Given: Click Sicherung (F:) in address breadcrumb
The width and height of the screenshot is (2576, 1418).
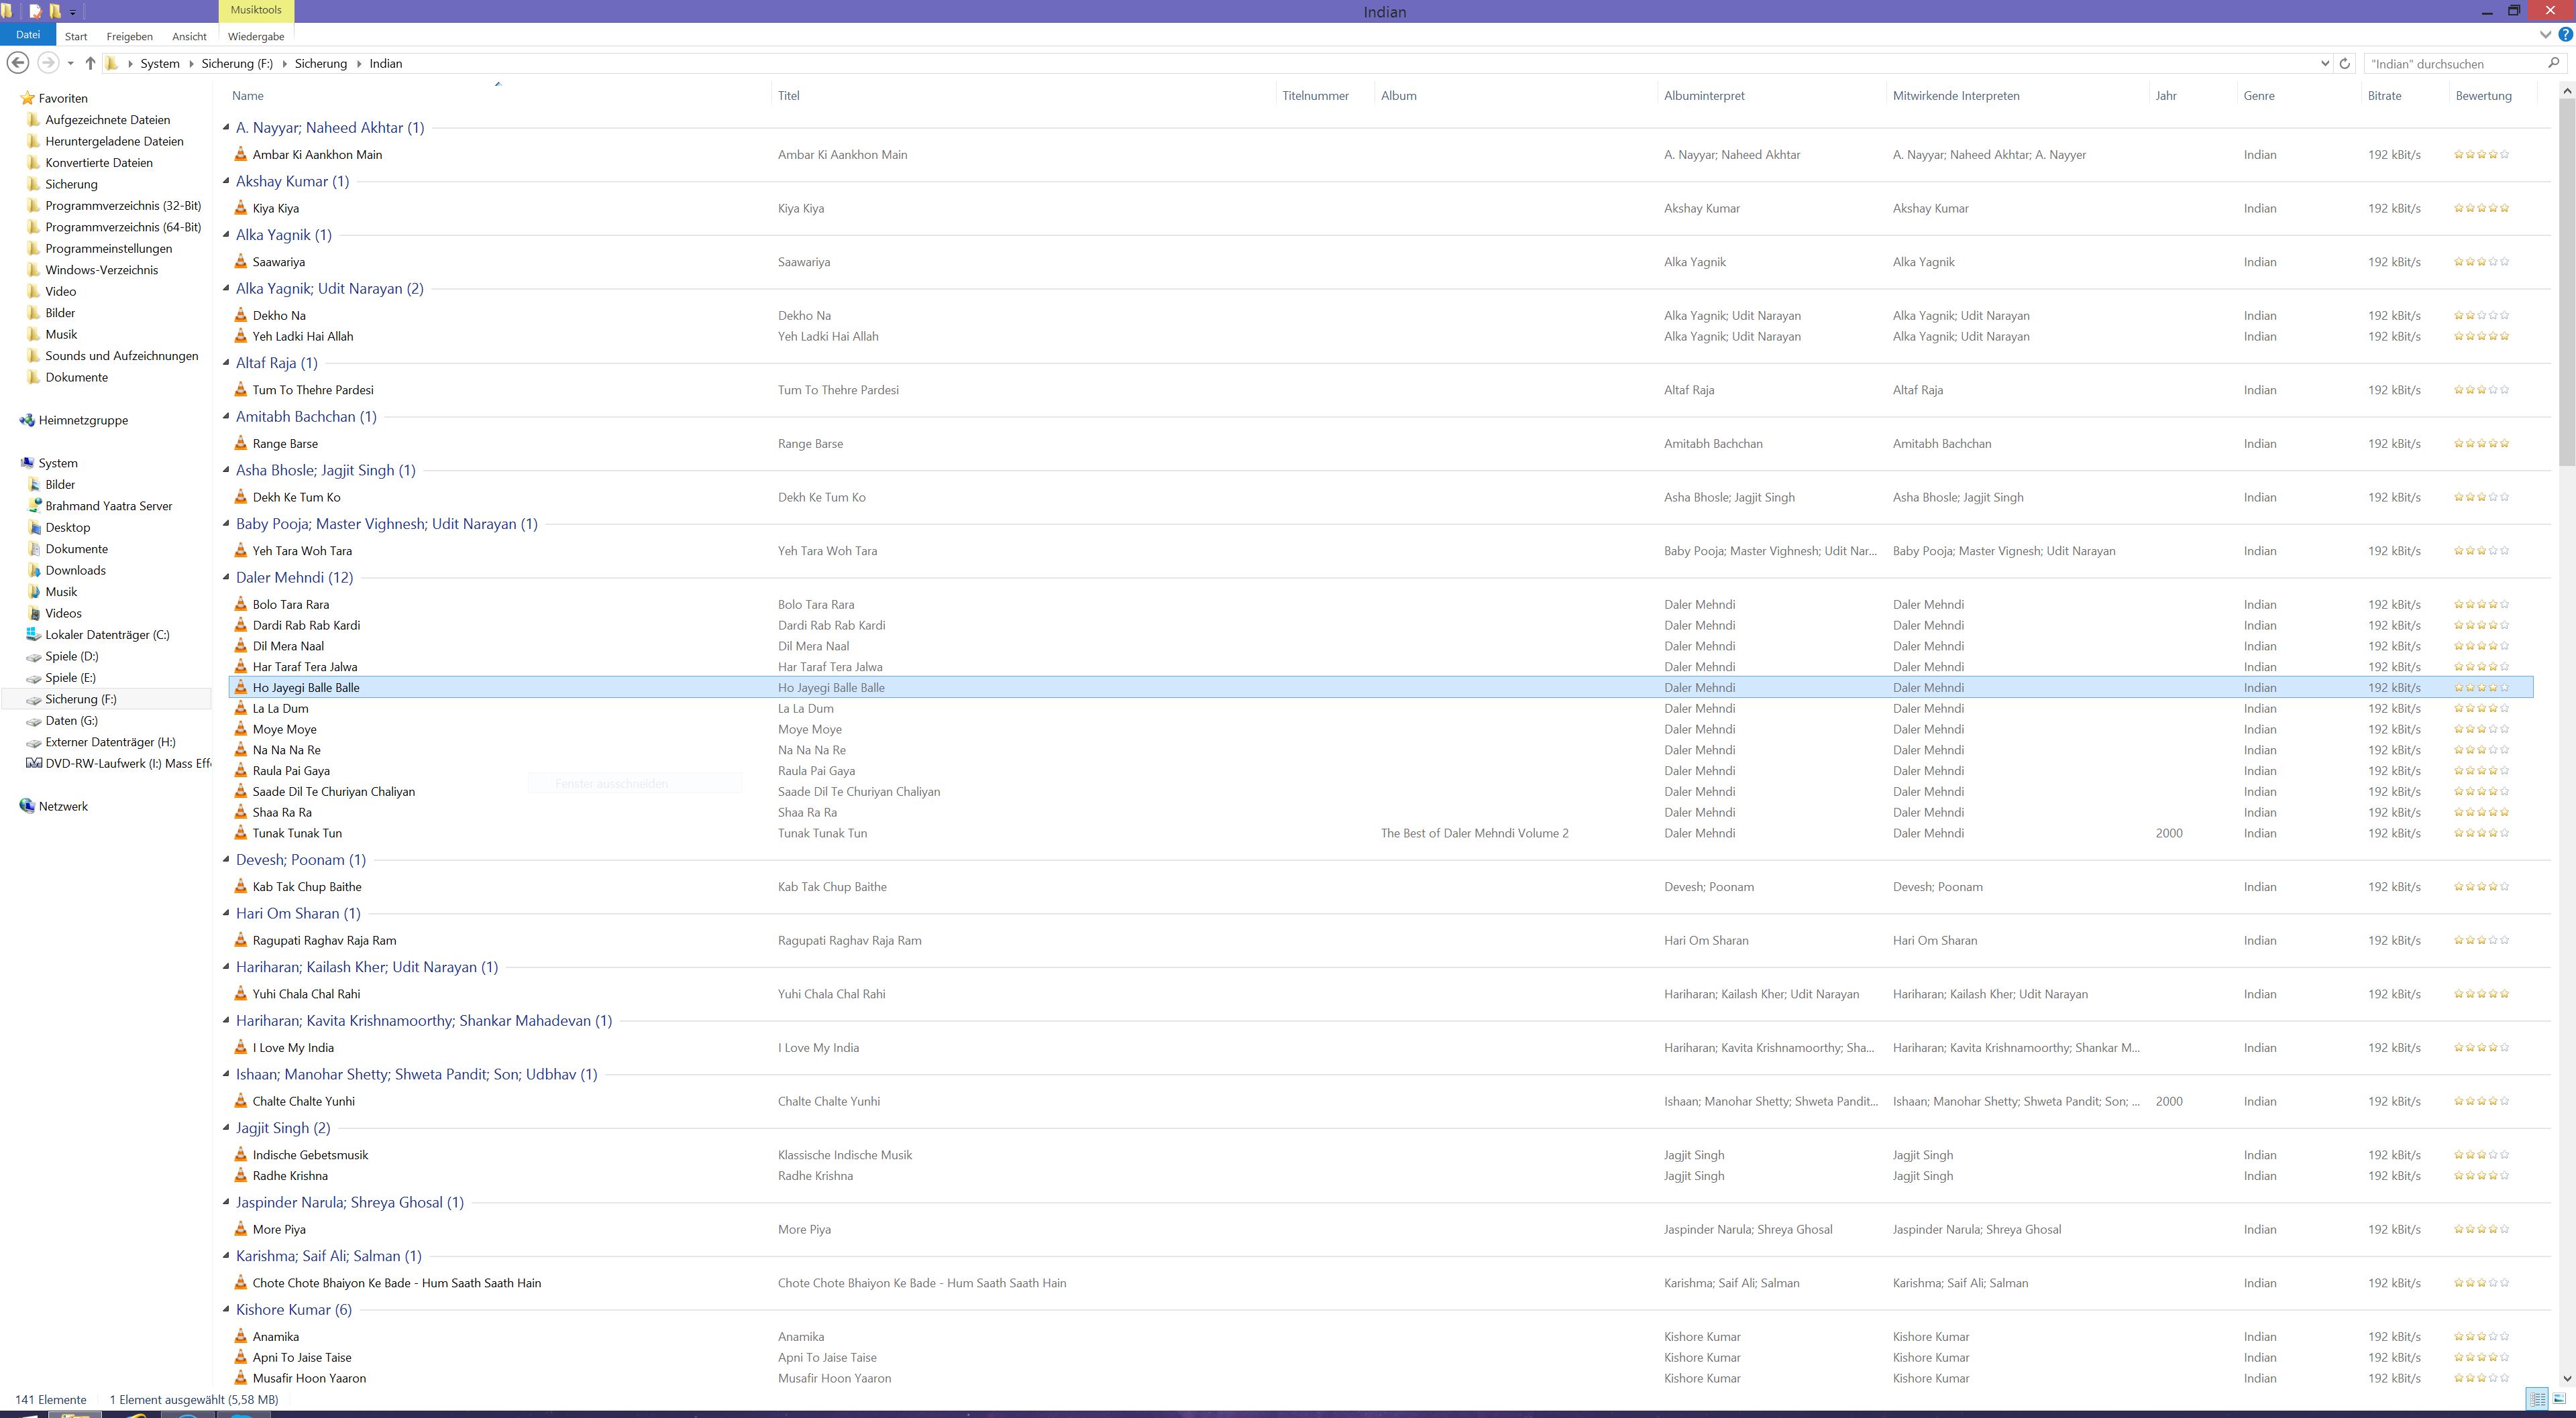Looking at the screenshot, I should point(237,63).
